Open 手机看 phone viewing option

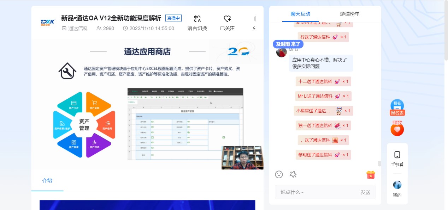[x=397, y=159]
